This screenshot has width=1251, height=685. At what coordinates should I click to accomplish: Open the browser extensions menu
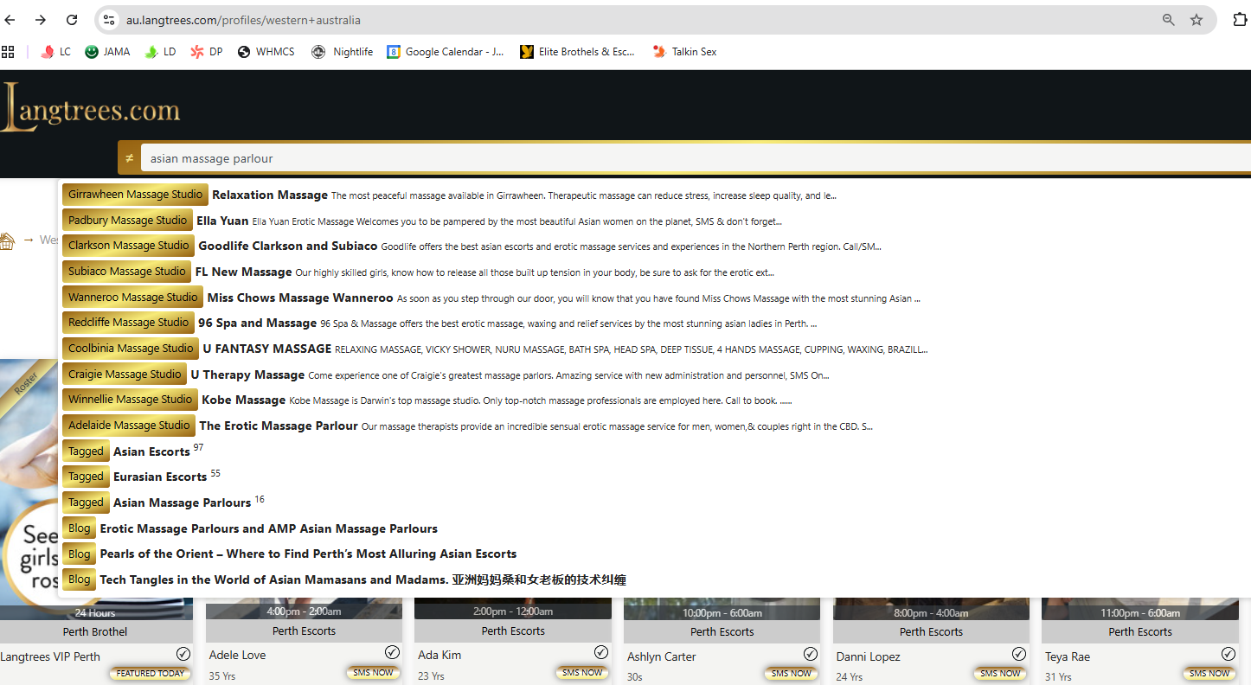click(x=1240, y=20)
